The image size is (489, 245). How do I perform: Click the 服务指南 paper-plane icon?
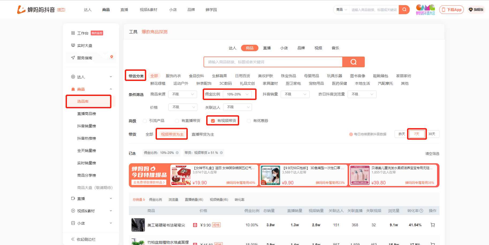point(73,58)
